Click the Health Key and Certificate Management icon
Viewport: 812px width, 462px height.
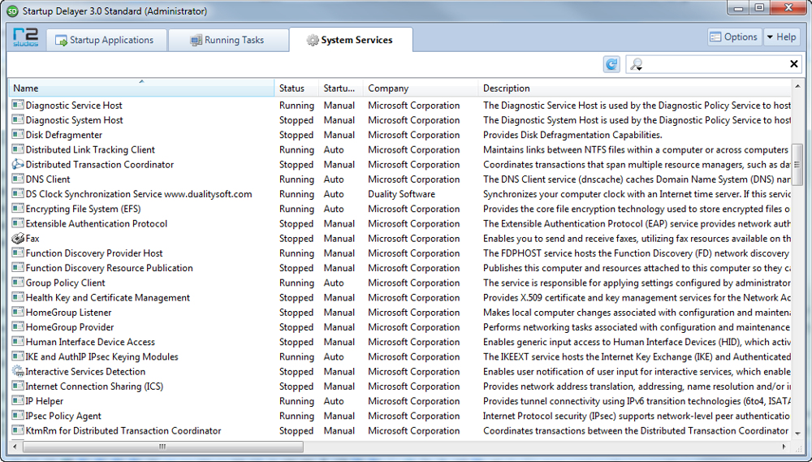coord(18,297)
